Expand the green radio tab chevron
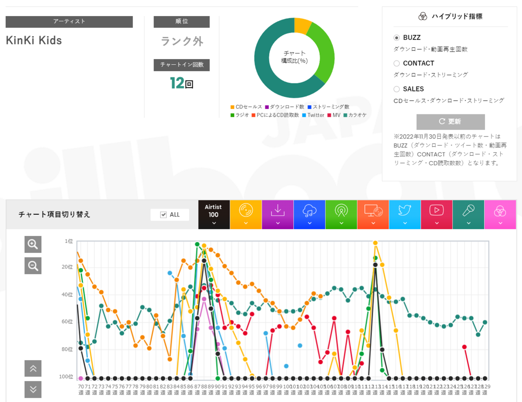 pos(341,223)
